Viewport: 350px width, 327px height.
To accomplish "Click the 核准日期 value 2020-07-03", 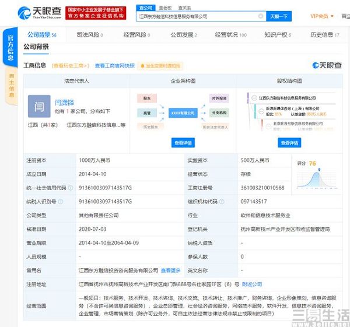I will (x=93, y=229).
